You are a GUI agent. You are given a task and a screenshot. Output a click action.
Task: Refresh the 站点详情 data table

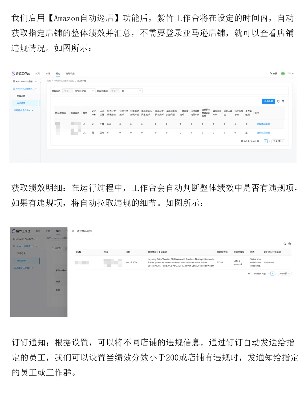(x=278, y=101)
